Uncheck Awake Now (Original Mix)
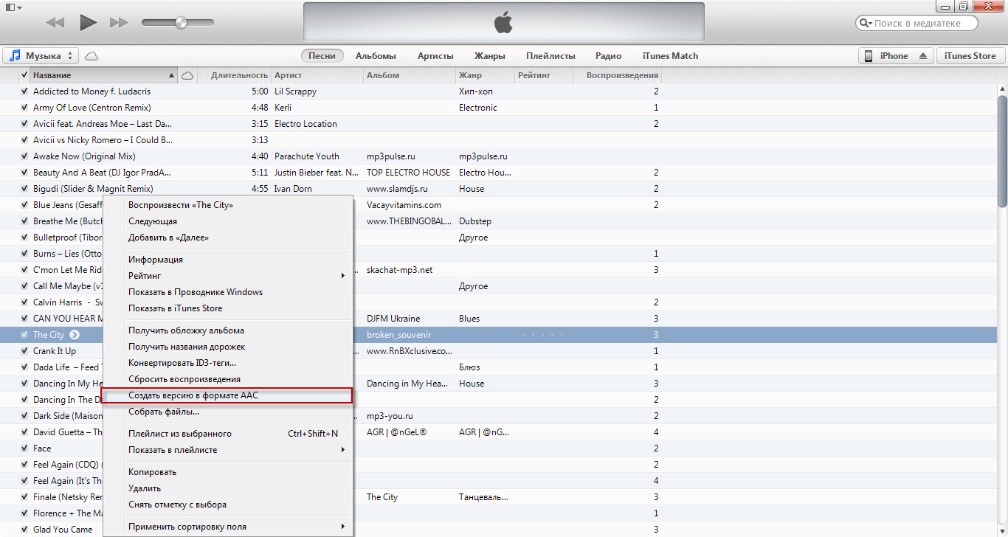 pos(24,156)
